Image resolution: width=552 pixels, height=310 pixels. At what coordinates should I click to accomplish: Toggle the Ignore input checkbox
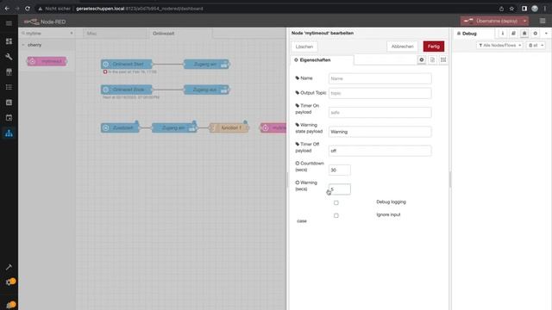point(336,215)
